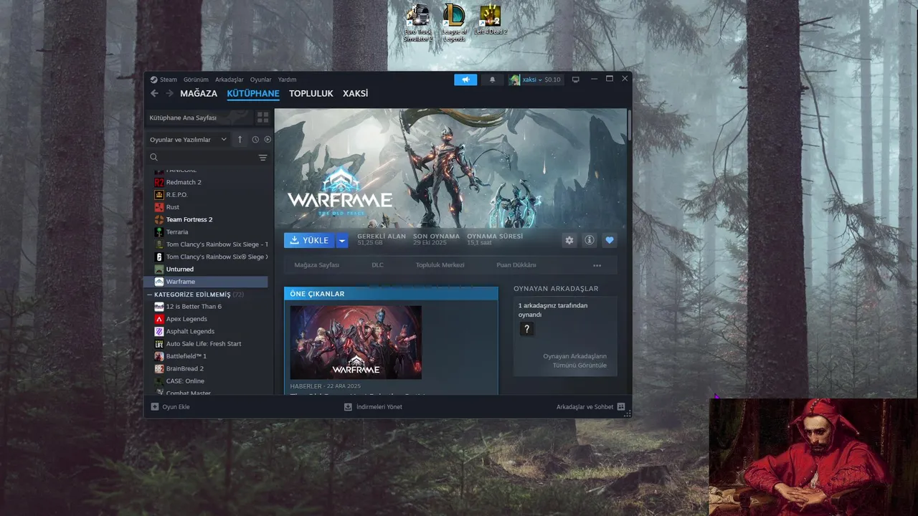Open advanced filter options icon
Viewport: 918px width, 516px height.
click(262, 158)
